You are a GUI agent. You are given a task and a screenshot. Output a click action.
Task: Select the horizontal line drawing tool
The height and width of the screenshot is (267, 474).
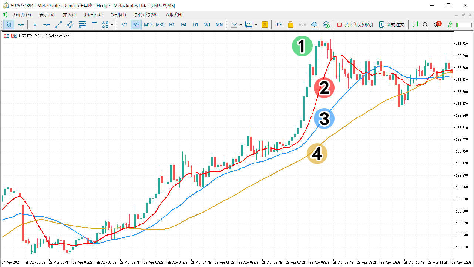(47, 25)
